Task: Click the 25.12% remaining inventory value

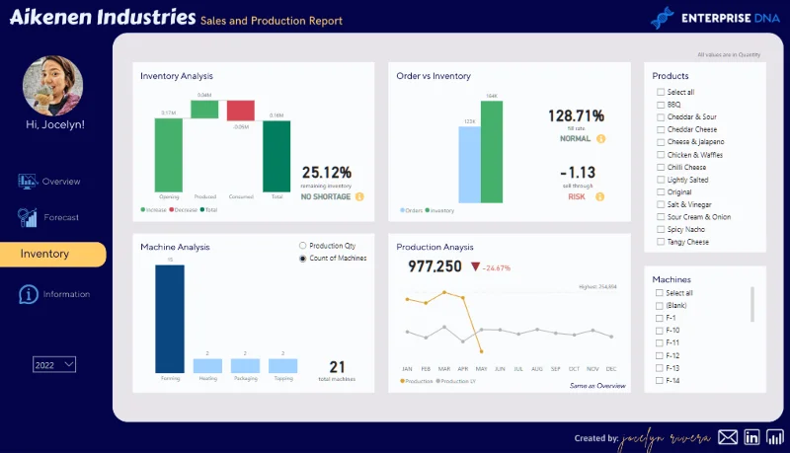Action: tap(327, 173)
